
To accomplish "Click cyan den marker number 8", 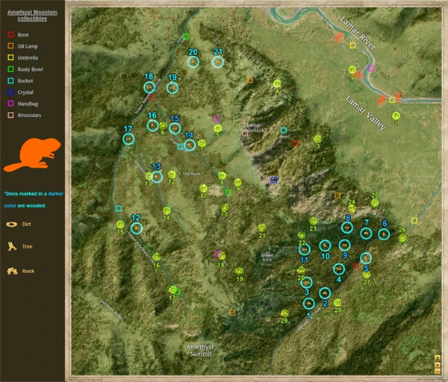I will [347, 228].
